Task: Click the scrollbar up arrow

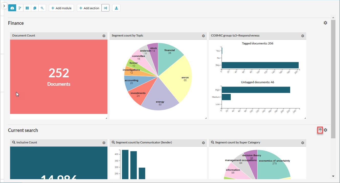Action: click(x=333, y=18)
